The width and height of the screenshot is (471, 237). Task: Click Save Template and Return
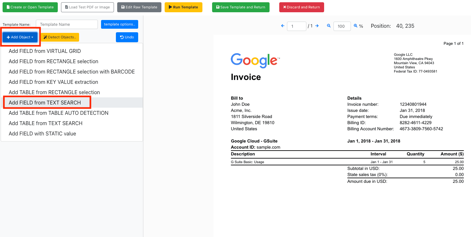coord(241,7)
